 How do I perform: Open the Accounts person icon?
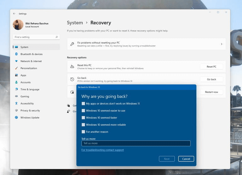[x=16, y=82]
